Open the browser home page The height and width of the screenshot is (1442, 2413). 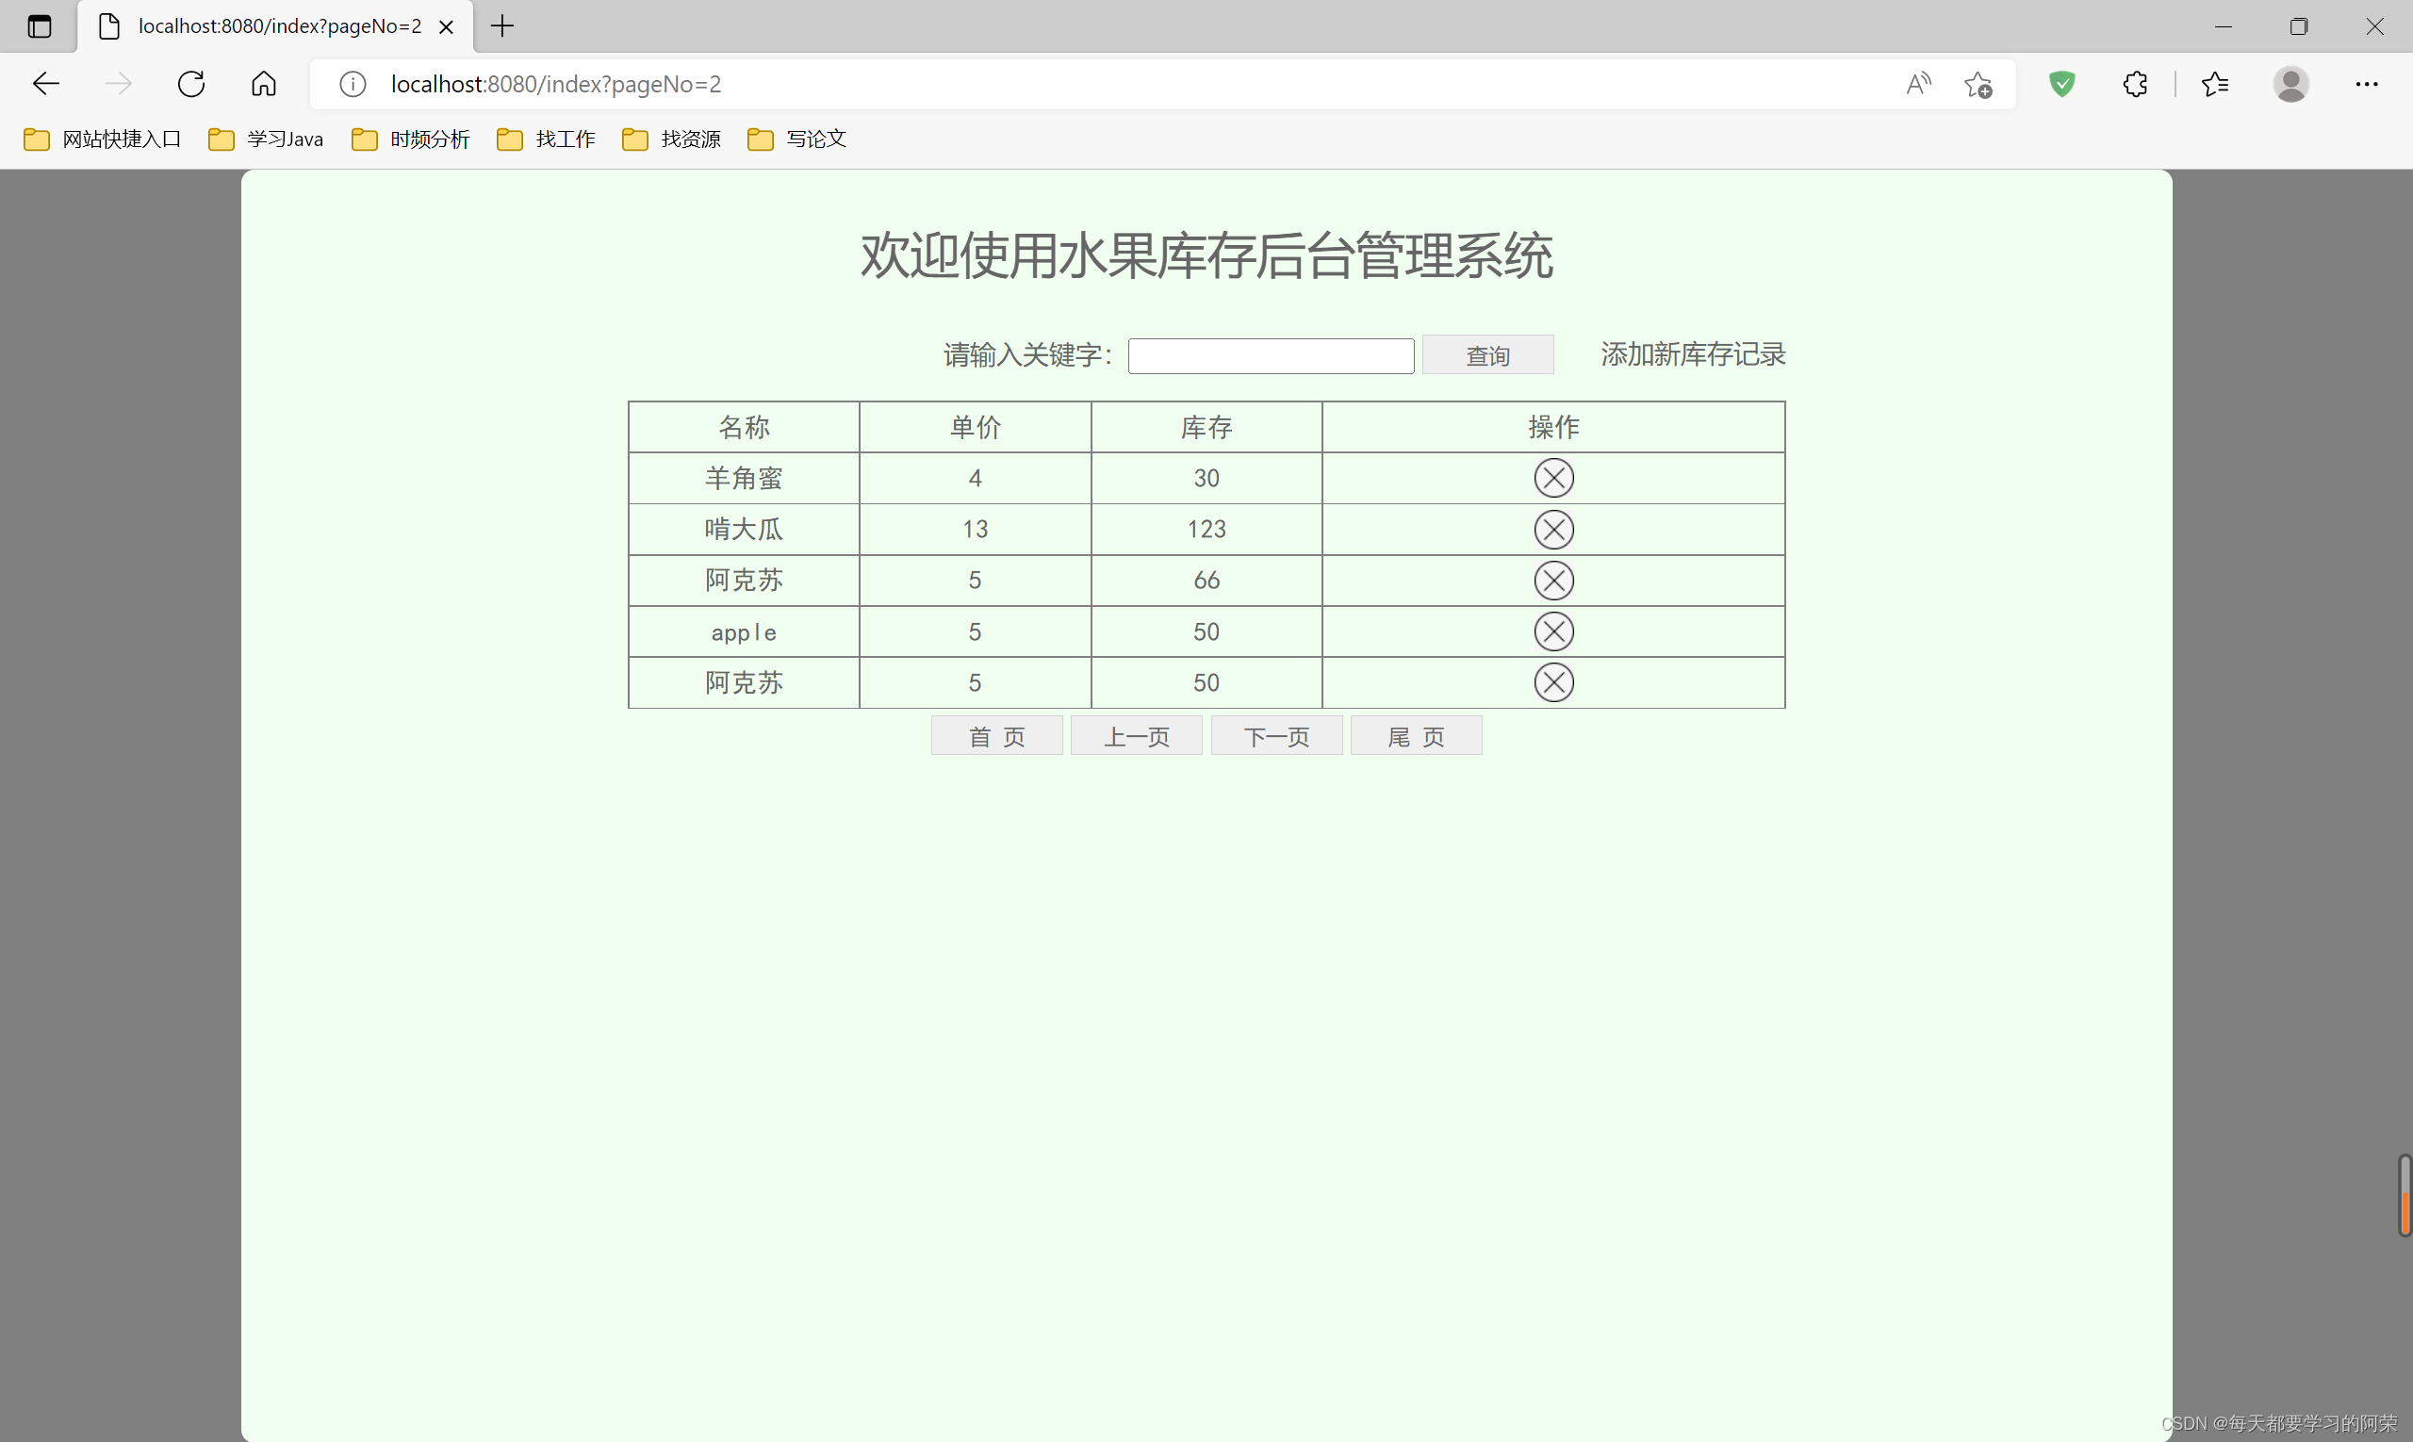(x=263, y=85)
